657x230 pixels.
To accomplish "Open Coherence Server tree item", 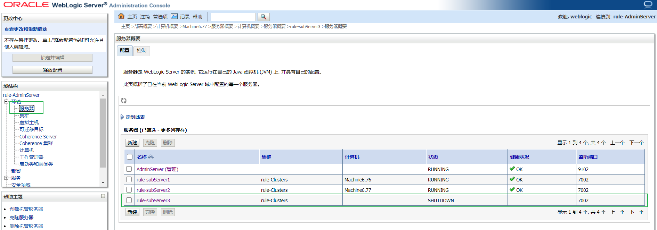I will pos(38,137).
